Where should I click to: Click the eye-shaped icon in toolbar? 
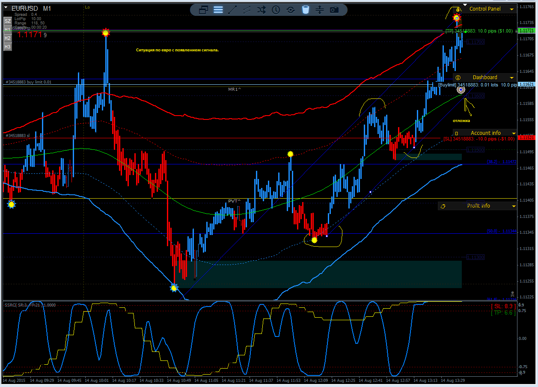(291, 10)
